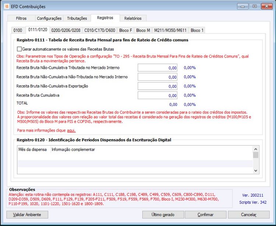The height and width of the screenshot is (226, 276).
Task: Maximize the EFD Contribuições window
Action: point(255,7)
